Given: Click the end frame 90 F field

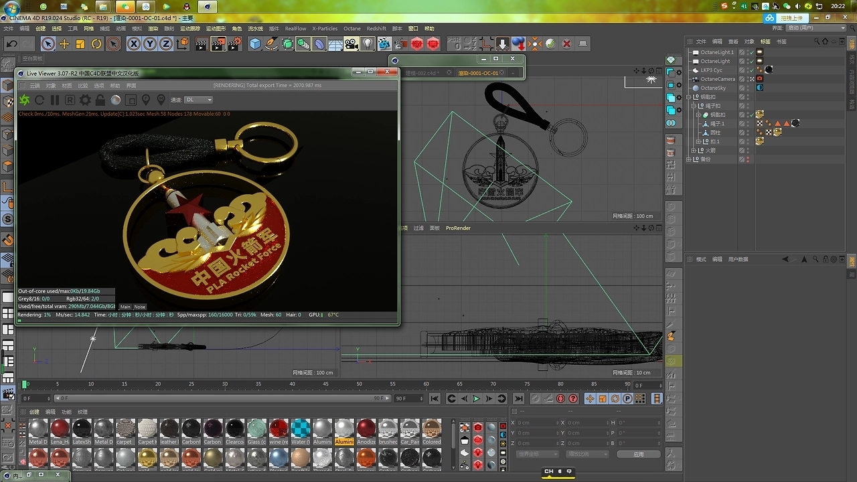Looking at the screenshot, I should [408, 398].
